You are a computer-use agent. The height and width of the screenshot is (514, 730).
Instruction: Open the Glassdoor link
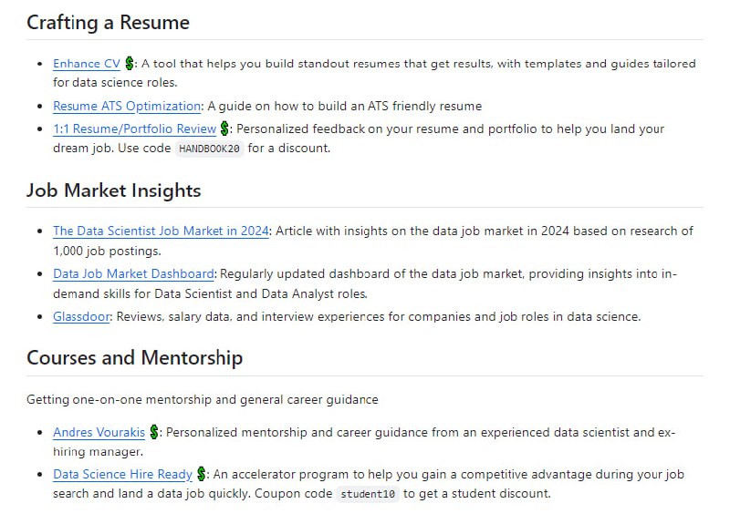click(82, 316)
